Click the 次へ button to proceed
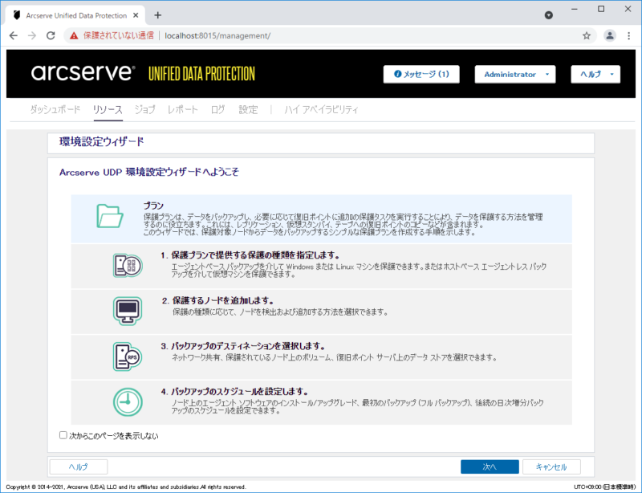 [490, 467]
